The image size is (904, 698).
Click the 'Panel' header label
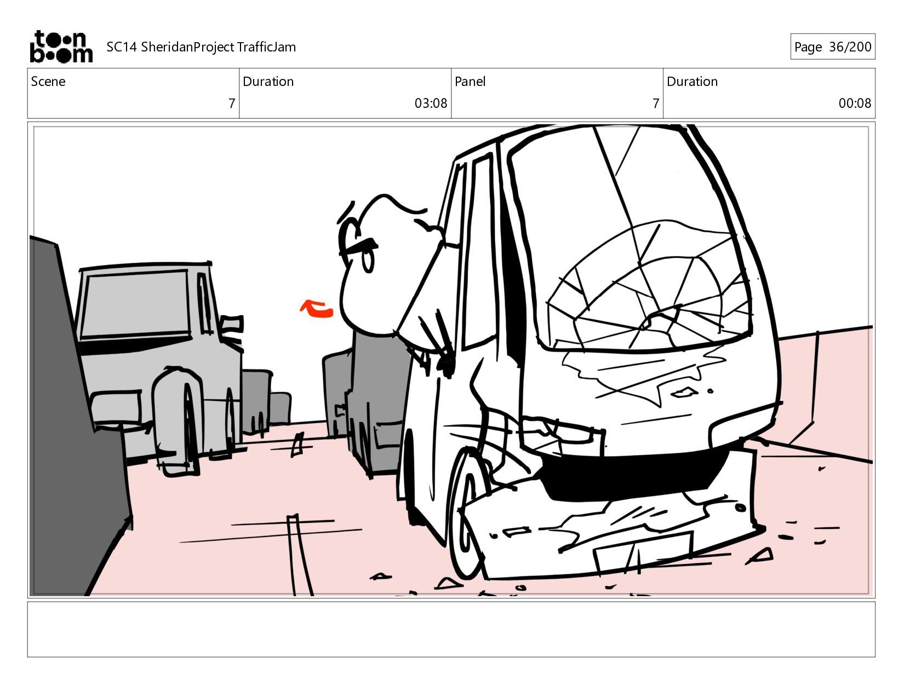point(470,82)
